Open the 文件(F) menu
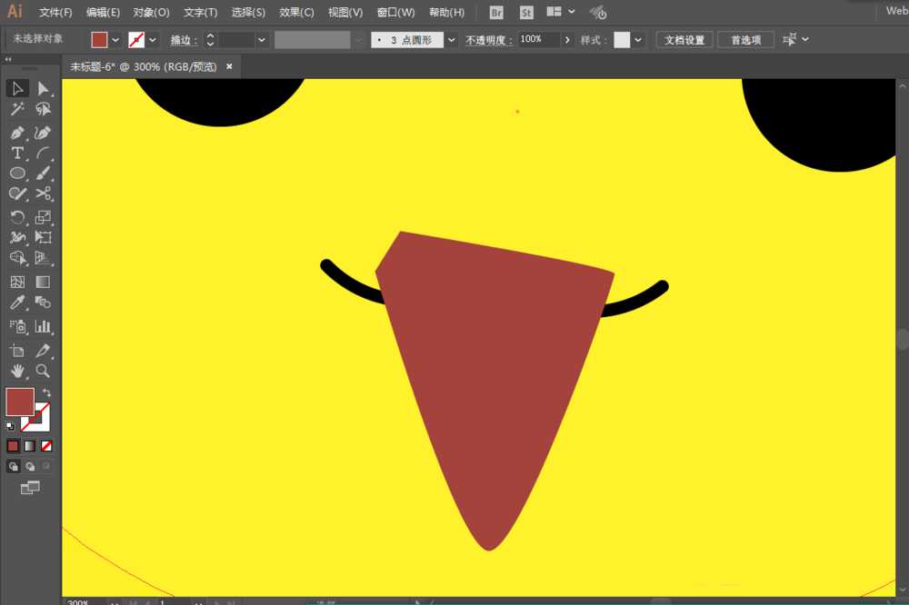Screen dimensions: 909x605 pos(55,13)
